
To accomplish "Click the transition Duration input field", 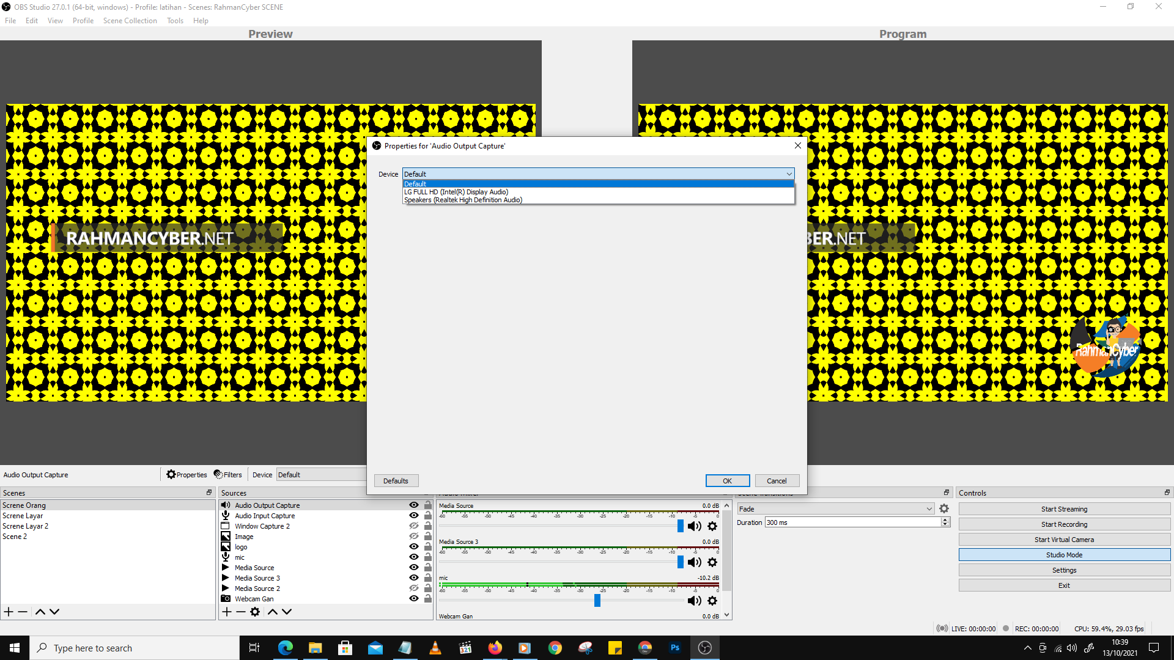I will [853, 522].
